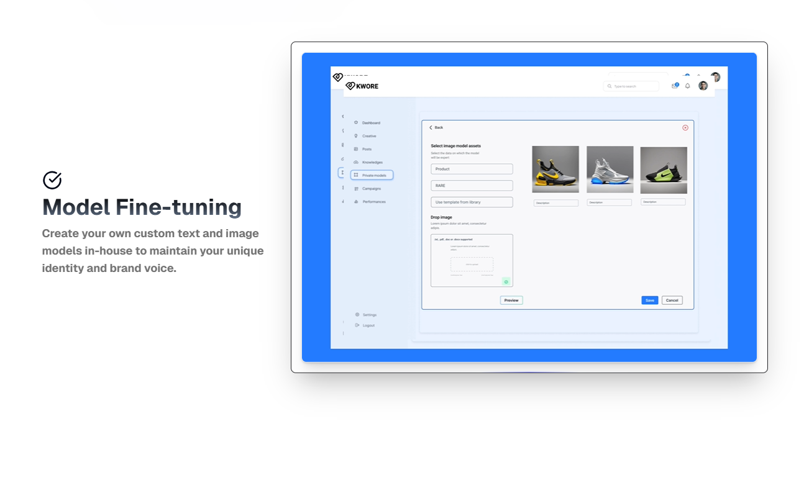Screen dimensions: 804x480
Task: Click Description field under silver-blue sneaker
Action: click(x=609, y=202)
